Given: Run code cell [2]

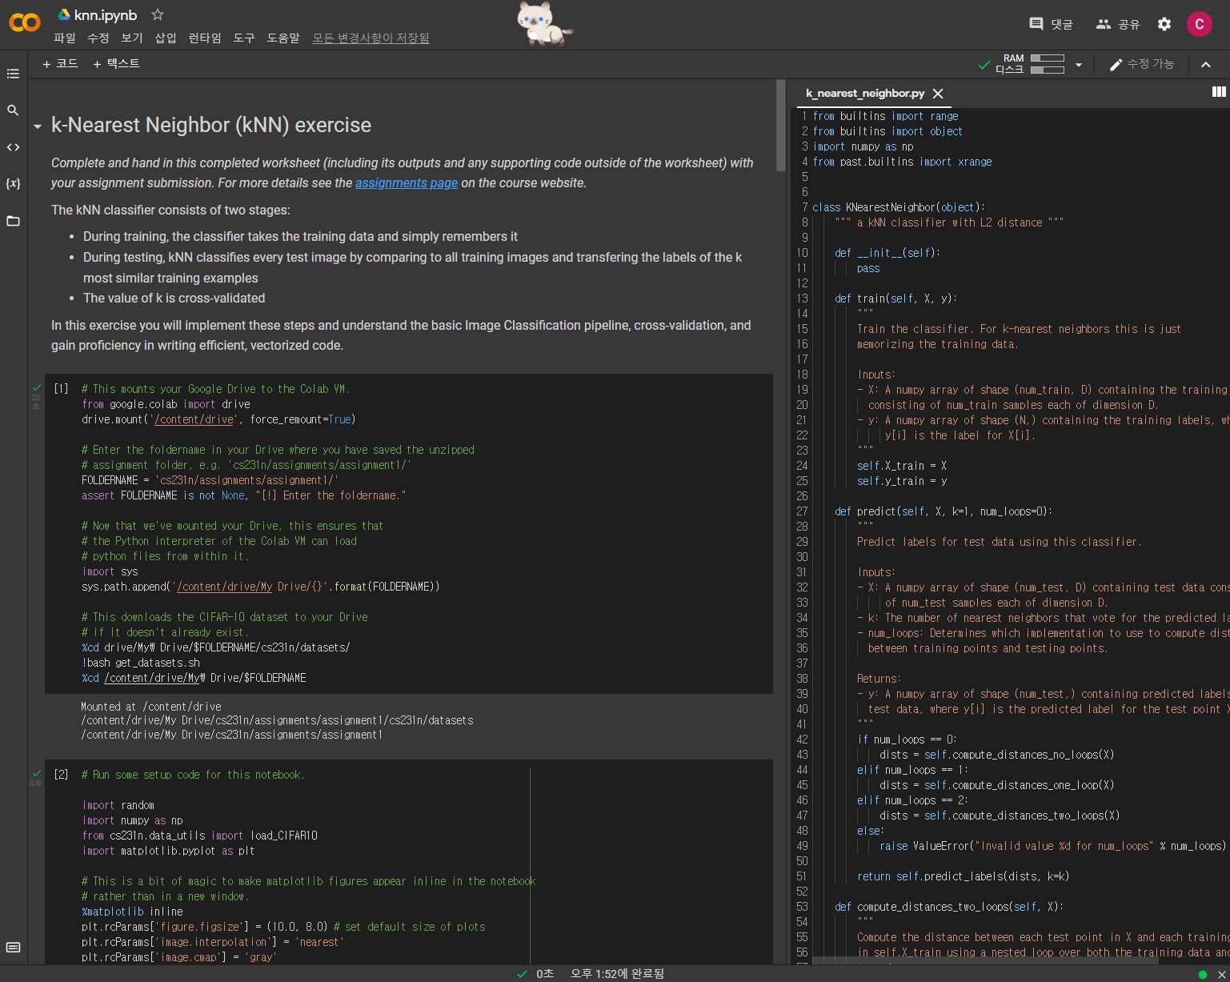Looking at the screenshot, I should (61, 775).
